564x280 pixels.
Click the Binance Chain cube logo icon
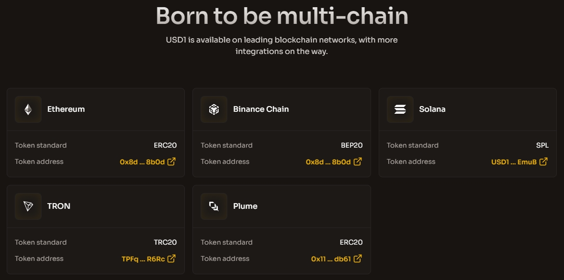(x=214, y=109)
